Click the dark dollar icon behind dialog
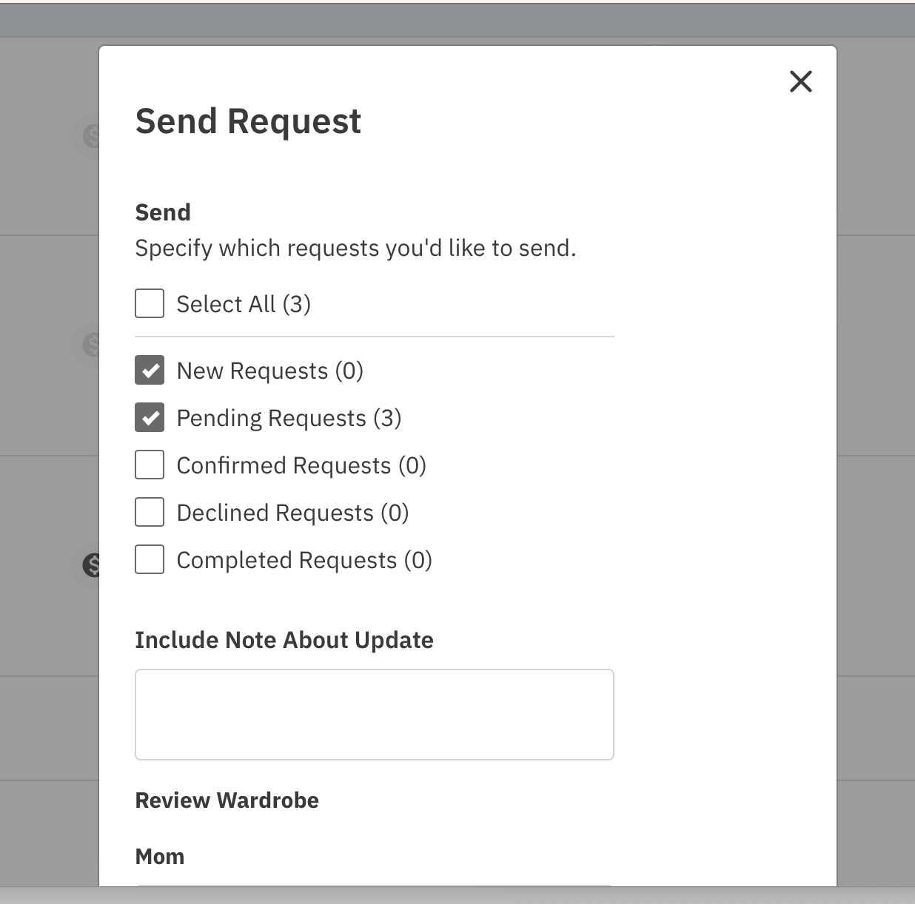 [x=91, y=565]
